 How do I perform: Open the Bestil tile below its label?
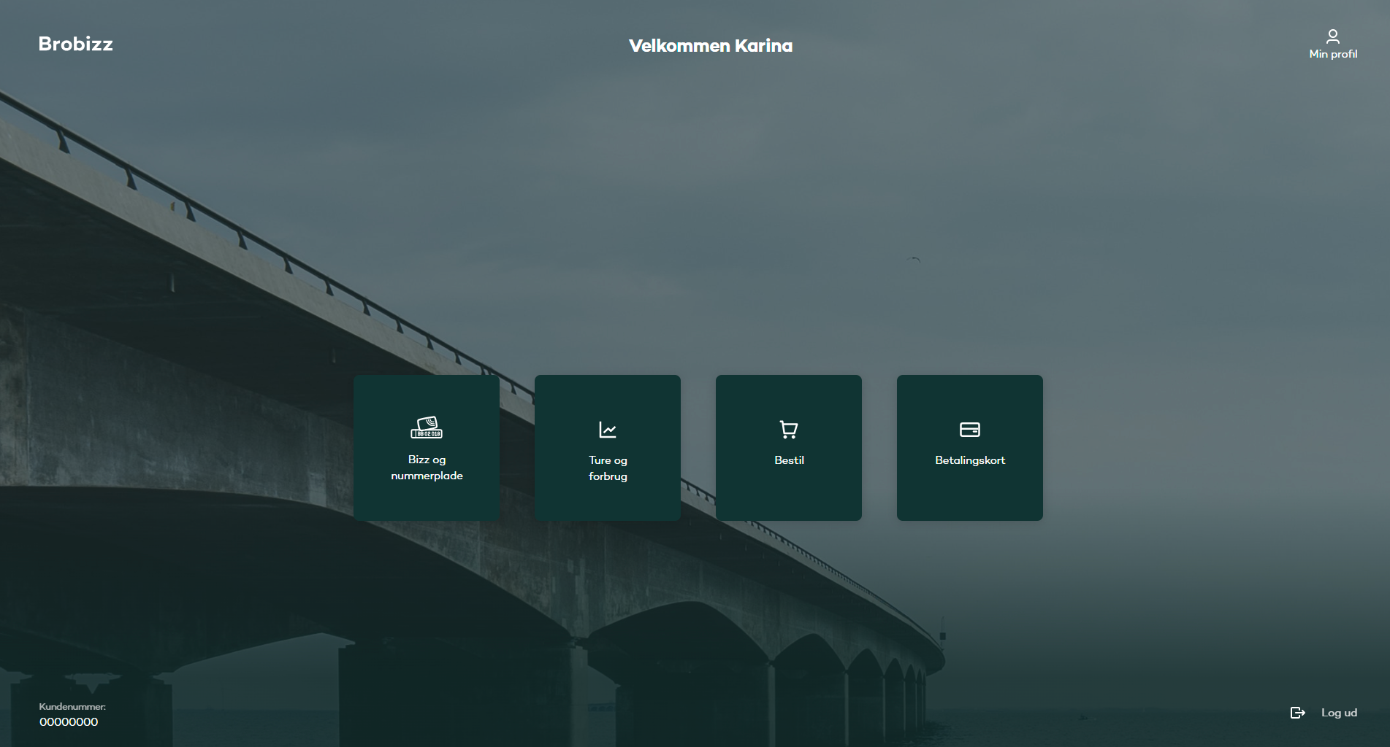click(x=789, y=496)
